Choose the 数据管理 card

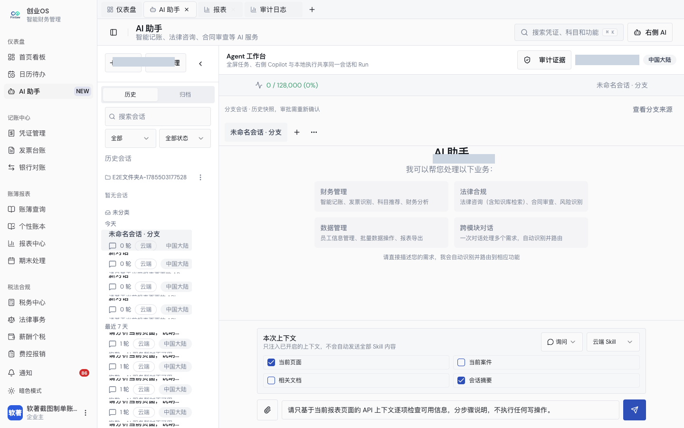(x=381, y=233)
